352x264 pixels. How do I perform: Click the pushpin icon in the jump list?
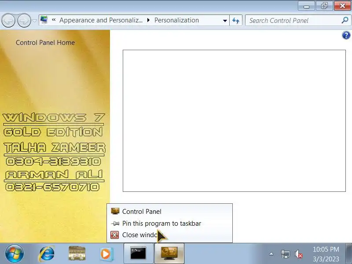coord(115,224)
